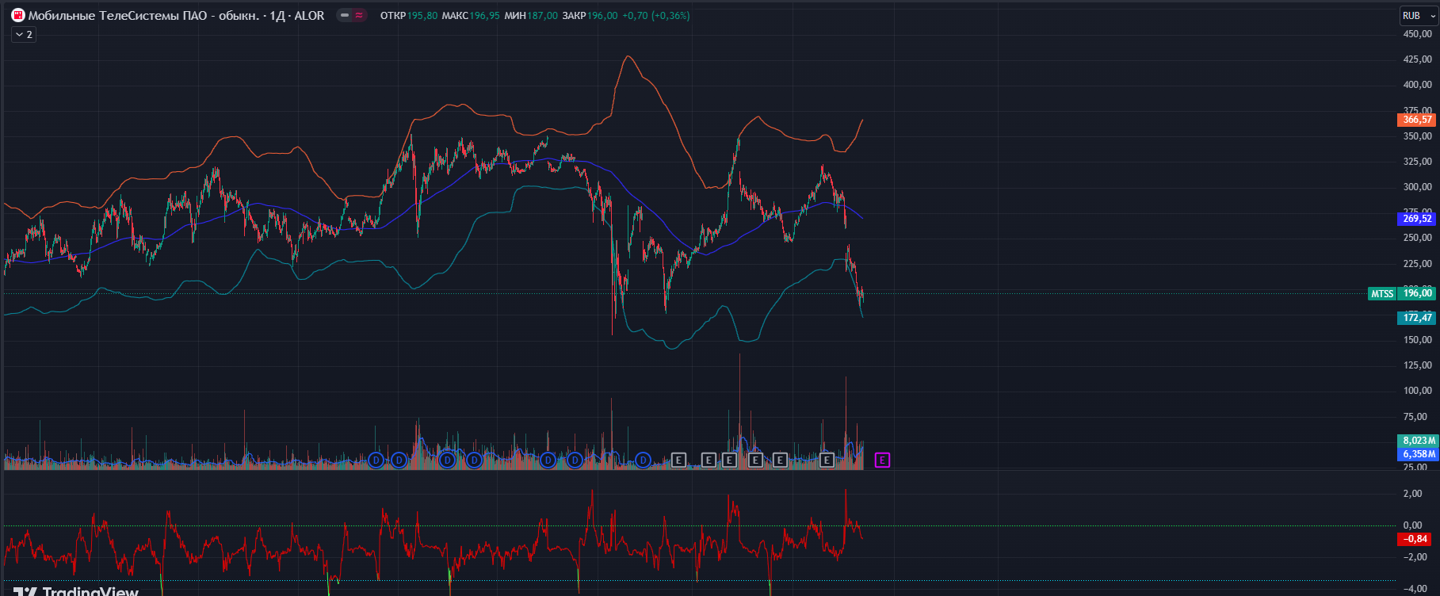Click the MTSS ticker label on price axis
Screen dimensions: 1440x596
click(1382, 294)
